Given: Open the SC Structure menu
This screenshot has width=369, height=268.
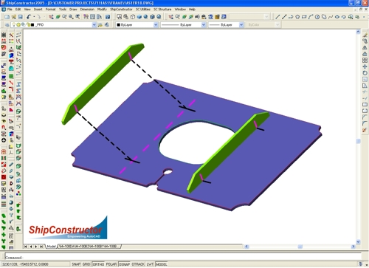Looking at the screenshot, I should (x=162, y=10).
